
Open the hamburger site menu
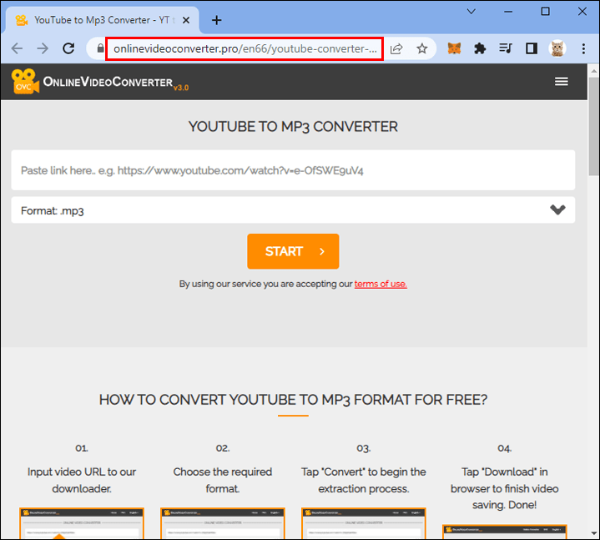pyautogui.click(x=562, y=82)
